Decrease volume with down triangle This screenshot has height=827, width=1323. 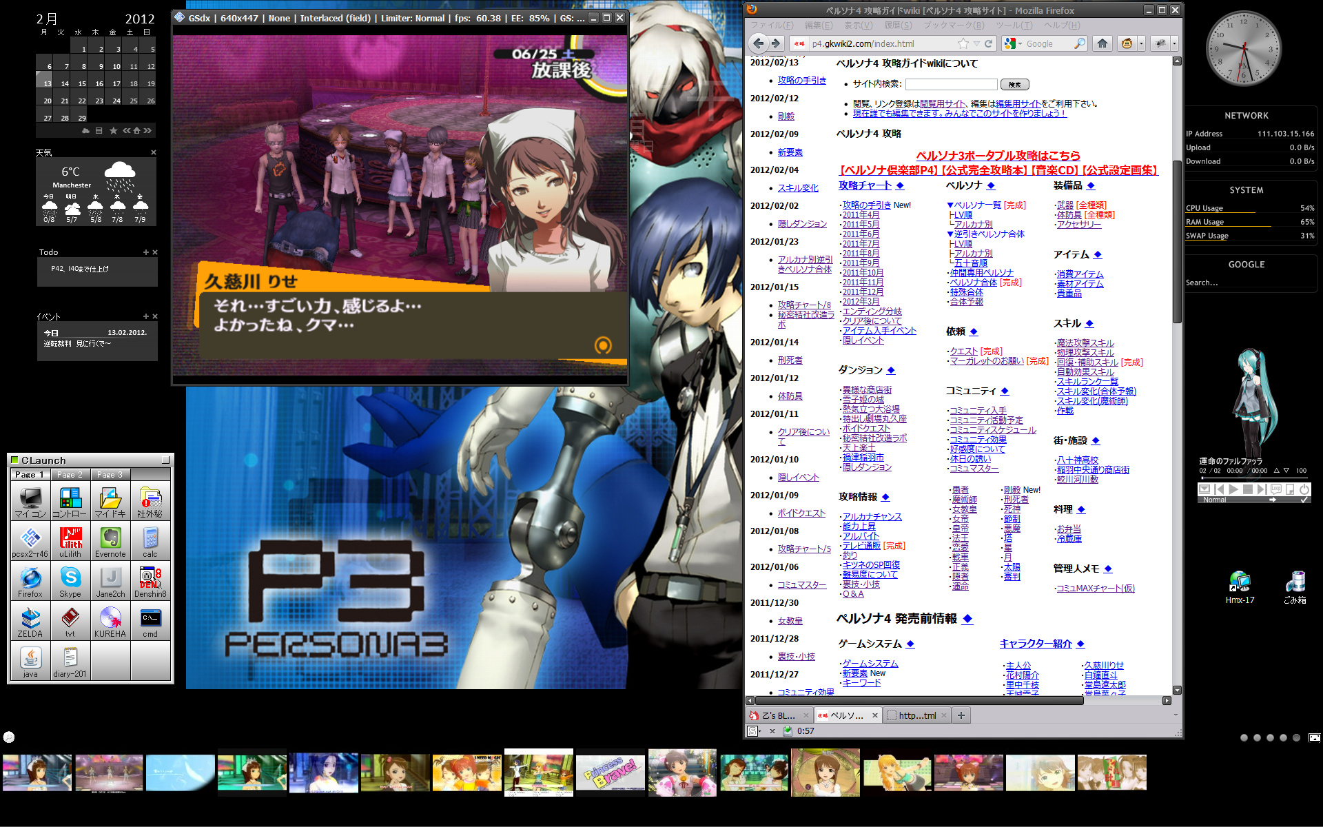click(x=1286, y=471)
